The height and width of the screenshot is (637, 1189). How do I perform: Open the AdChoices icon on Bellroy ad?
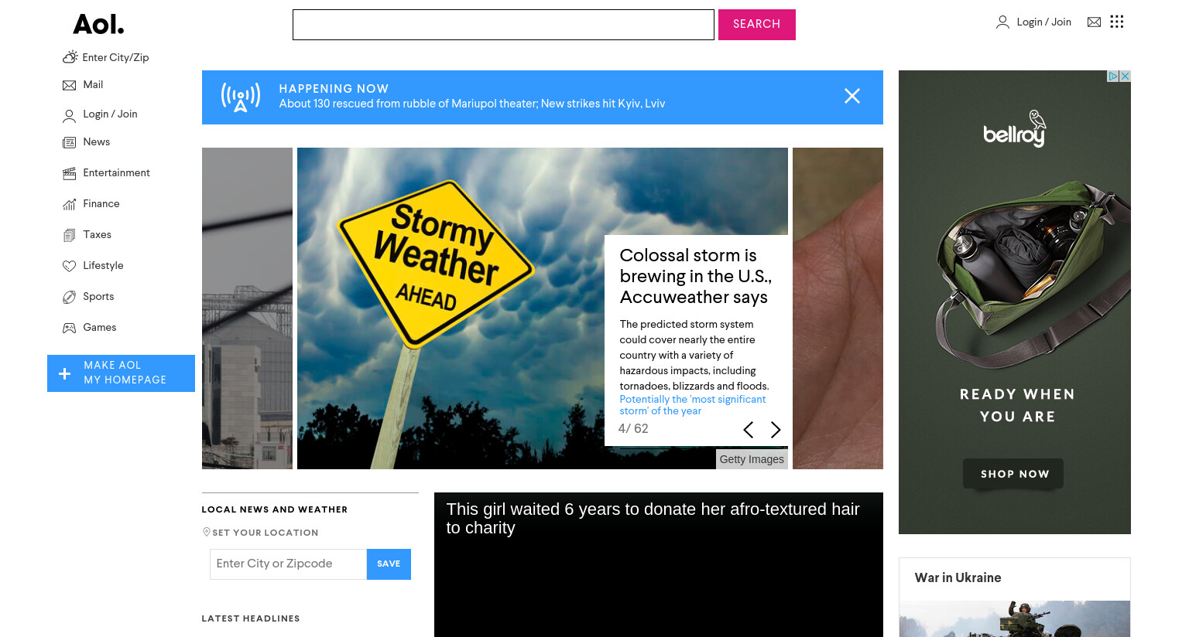click(x=1113, y=76)
